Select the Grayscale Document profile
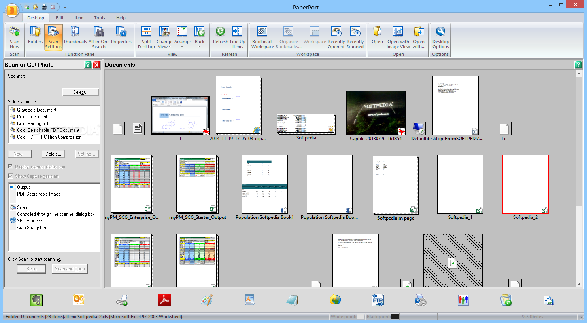 (x=36, y=110)
